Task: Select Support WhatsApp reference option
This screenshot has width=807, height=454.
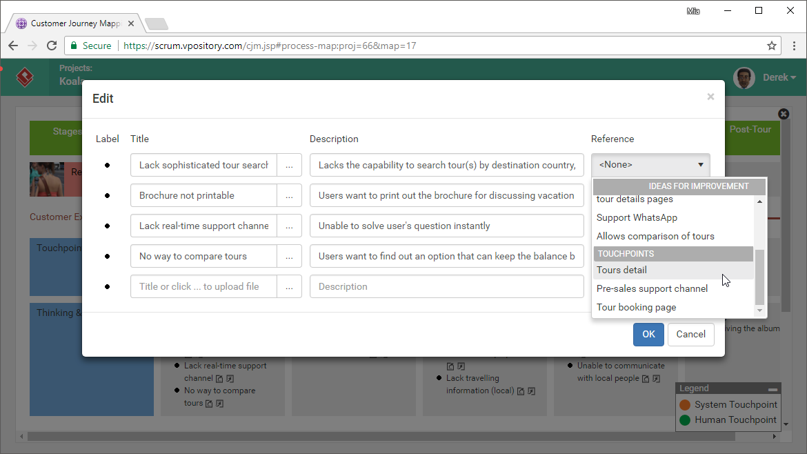Action: pos(674,218)
